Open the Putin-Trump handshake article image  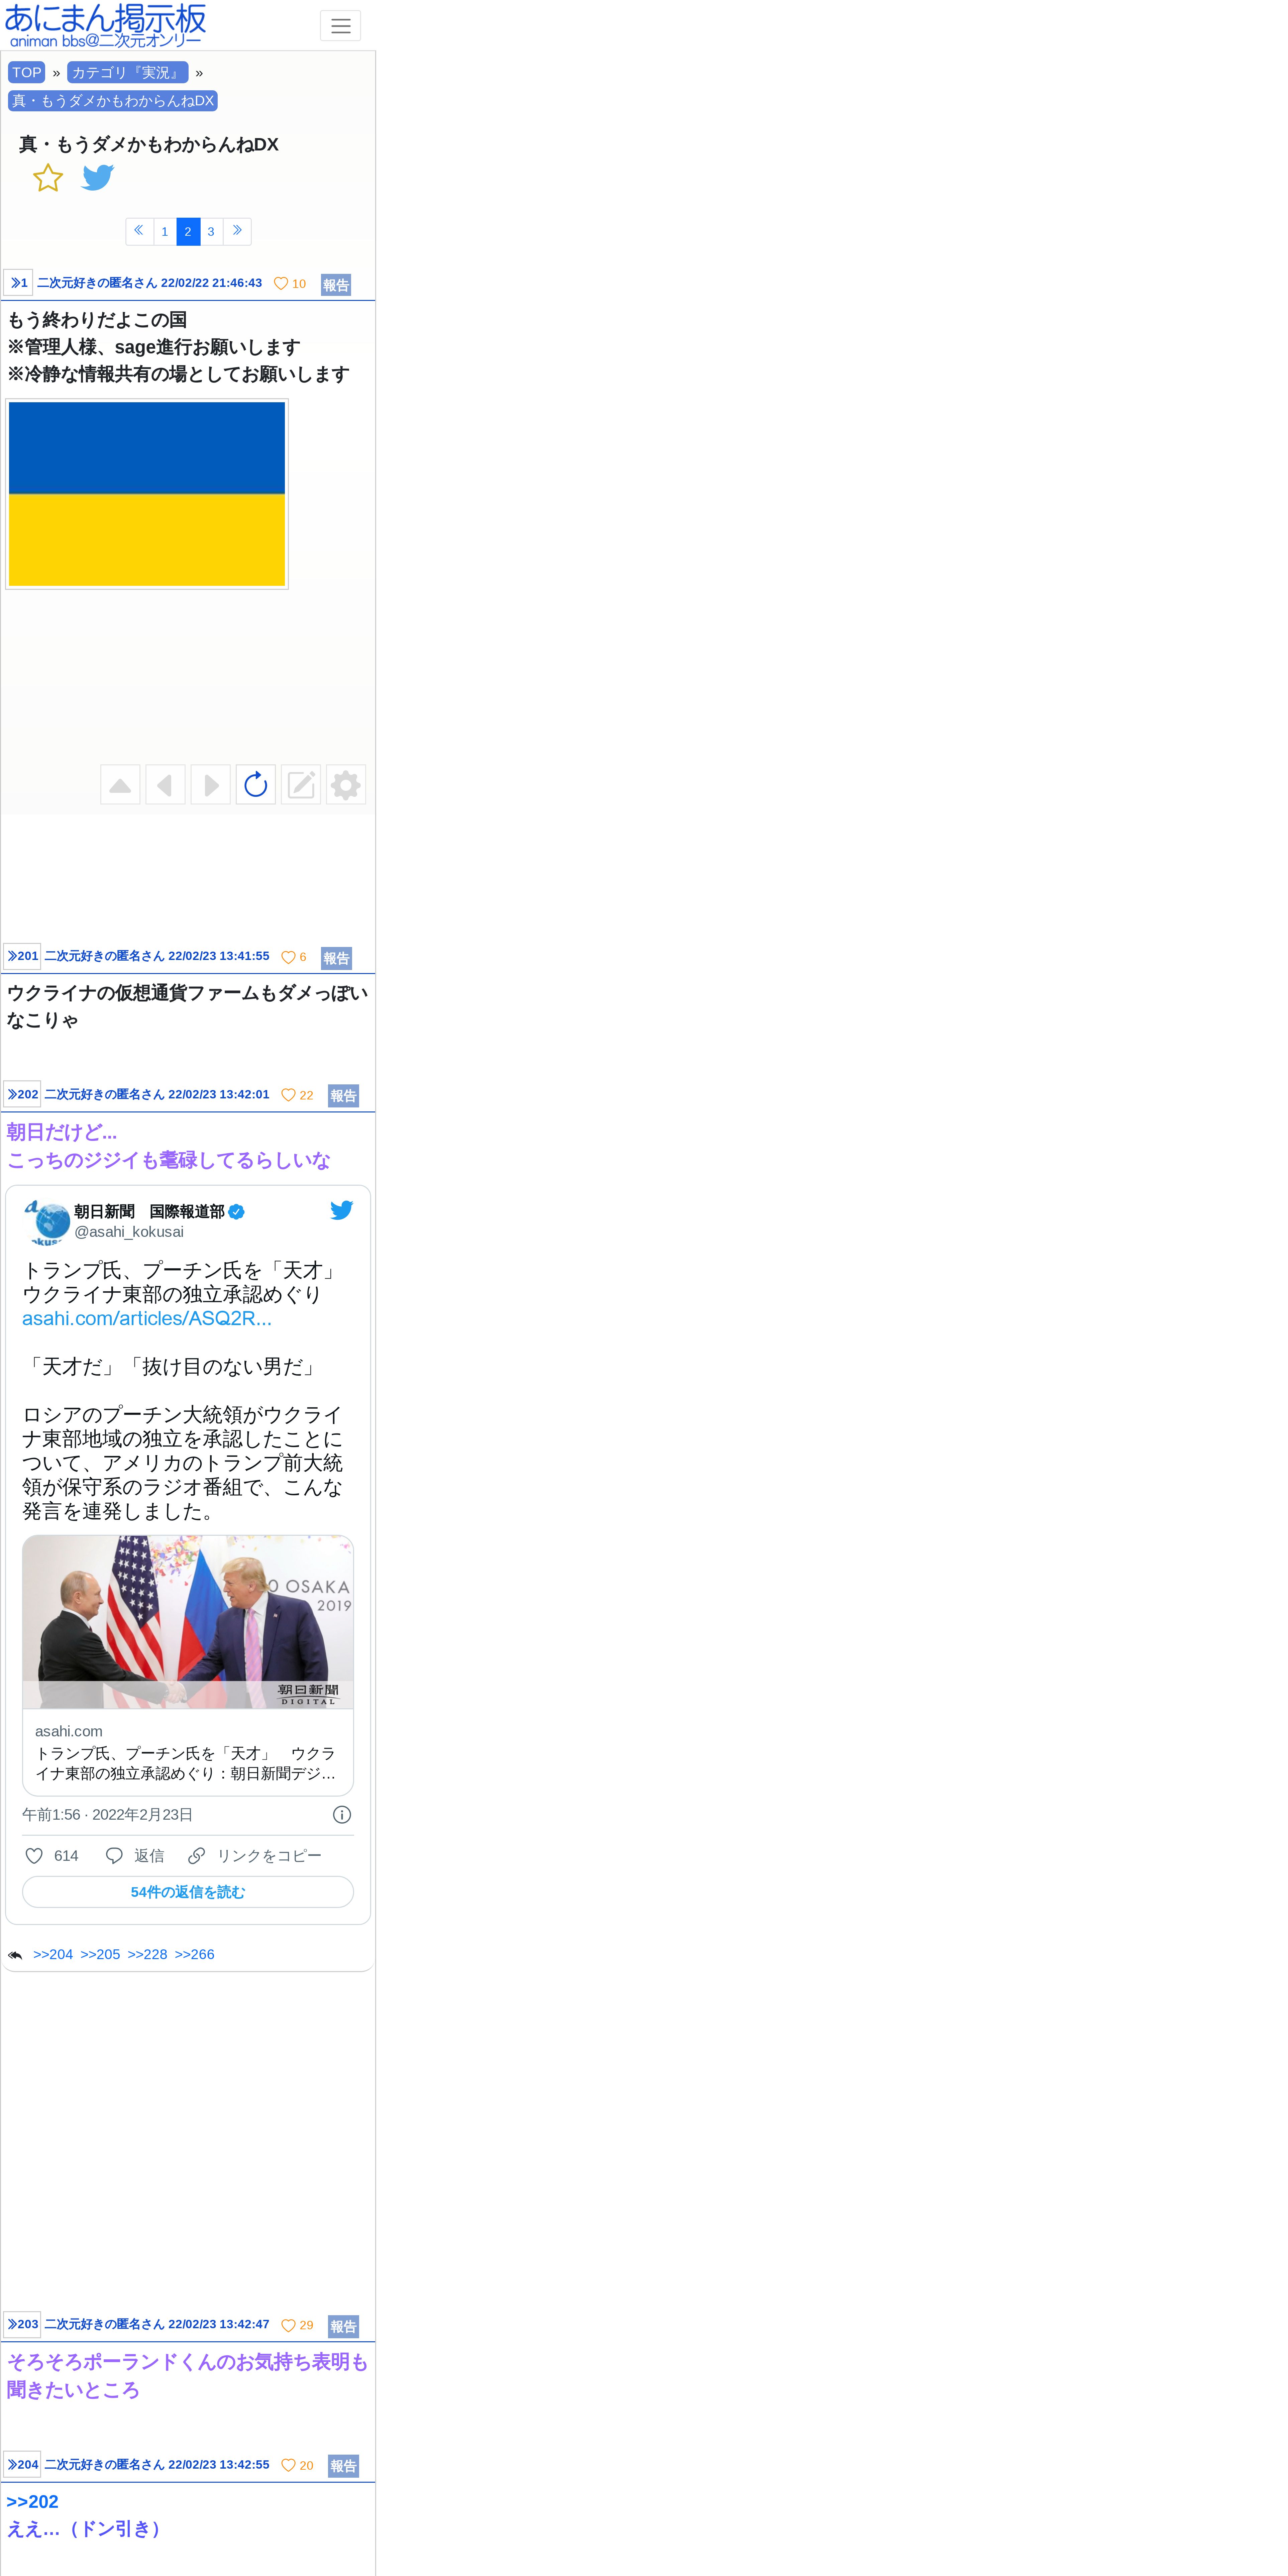pos(188,1622)
